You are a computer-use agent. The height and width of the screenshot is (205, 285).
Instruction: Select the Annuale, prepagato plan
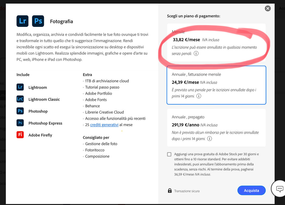tap(216, 128)
